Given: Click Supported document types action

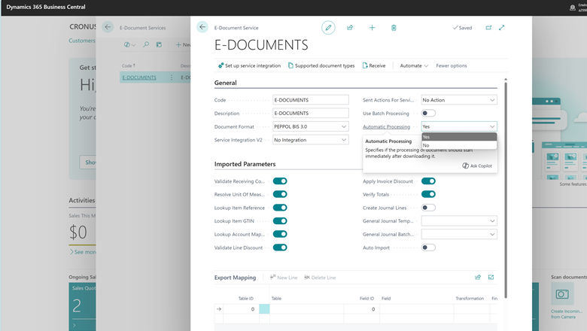Looking at the screenshot, I should pyautogui.click(x=321, y=65).
